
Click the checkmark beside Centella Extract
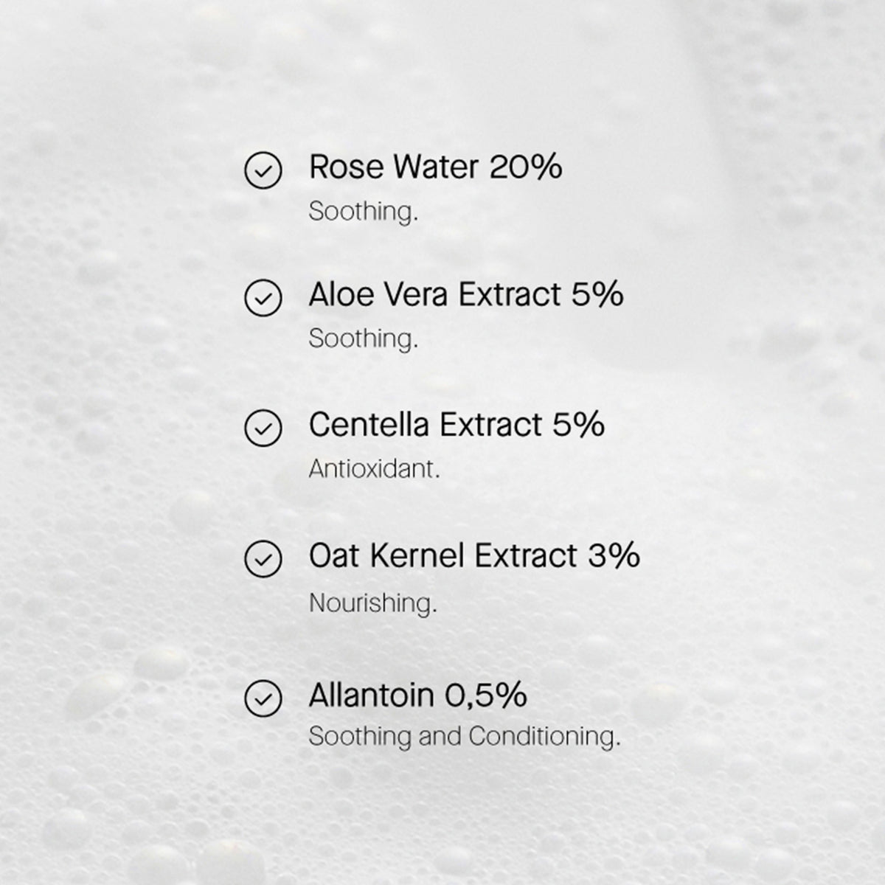coord(263,428)
